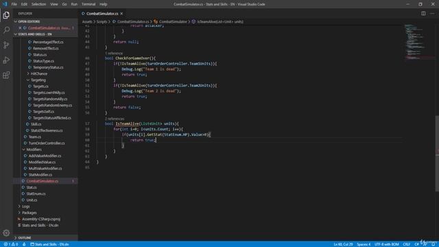This screenshot has height=247, width=439.
Task: Open the Go menu
Action: 64,4
